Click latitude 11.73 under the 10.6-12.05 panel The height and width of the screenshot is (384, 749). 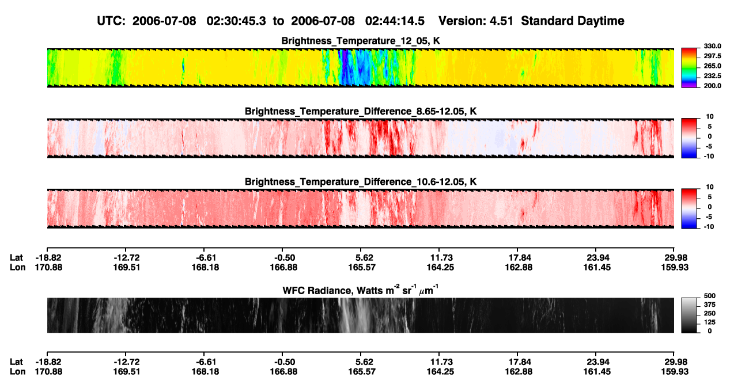pos(441,257)
